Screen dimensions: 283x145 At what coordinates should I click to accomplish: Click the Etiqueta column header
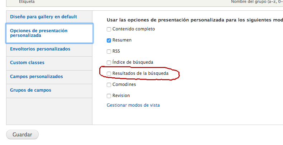(x=27, y=2)
